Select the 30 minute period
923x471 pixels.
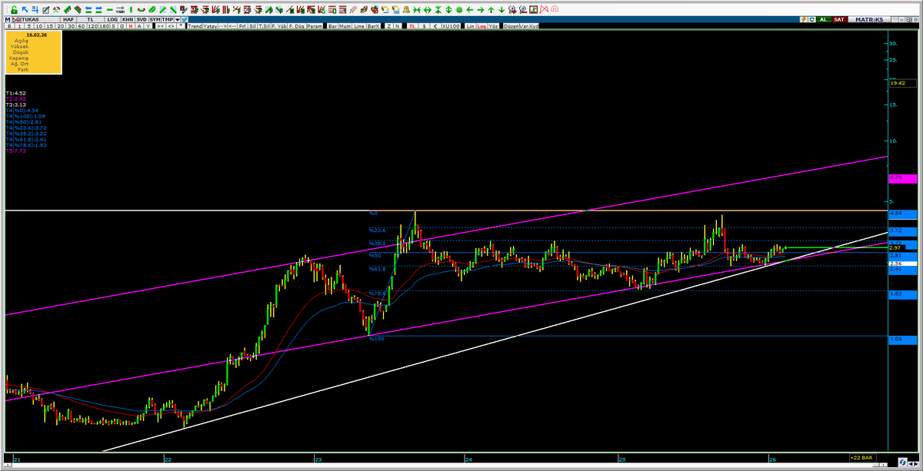71,26
